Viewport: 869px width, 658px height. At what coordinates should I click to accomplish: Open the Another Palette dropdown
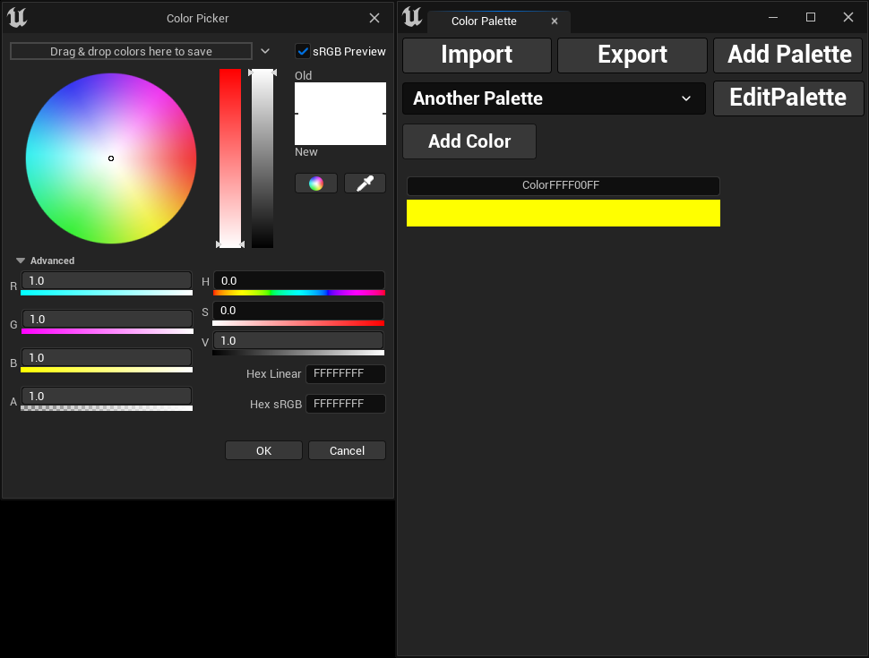(553, 98)
